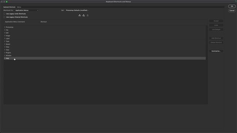
Task: Click the Application Menu Command column header
Action: [x=15, y=22]
